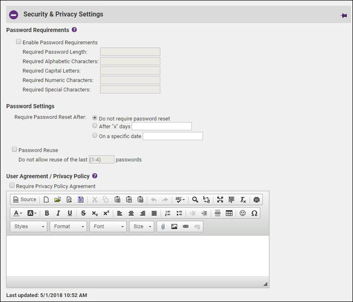
Task: Check the Password Reuse checkbox
Action: tap(15, 150)
